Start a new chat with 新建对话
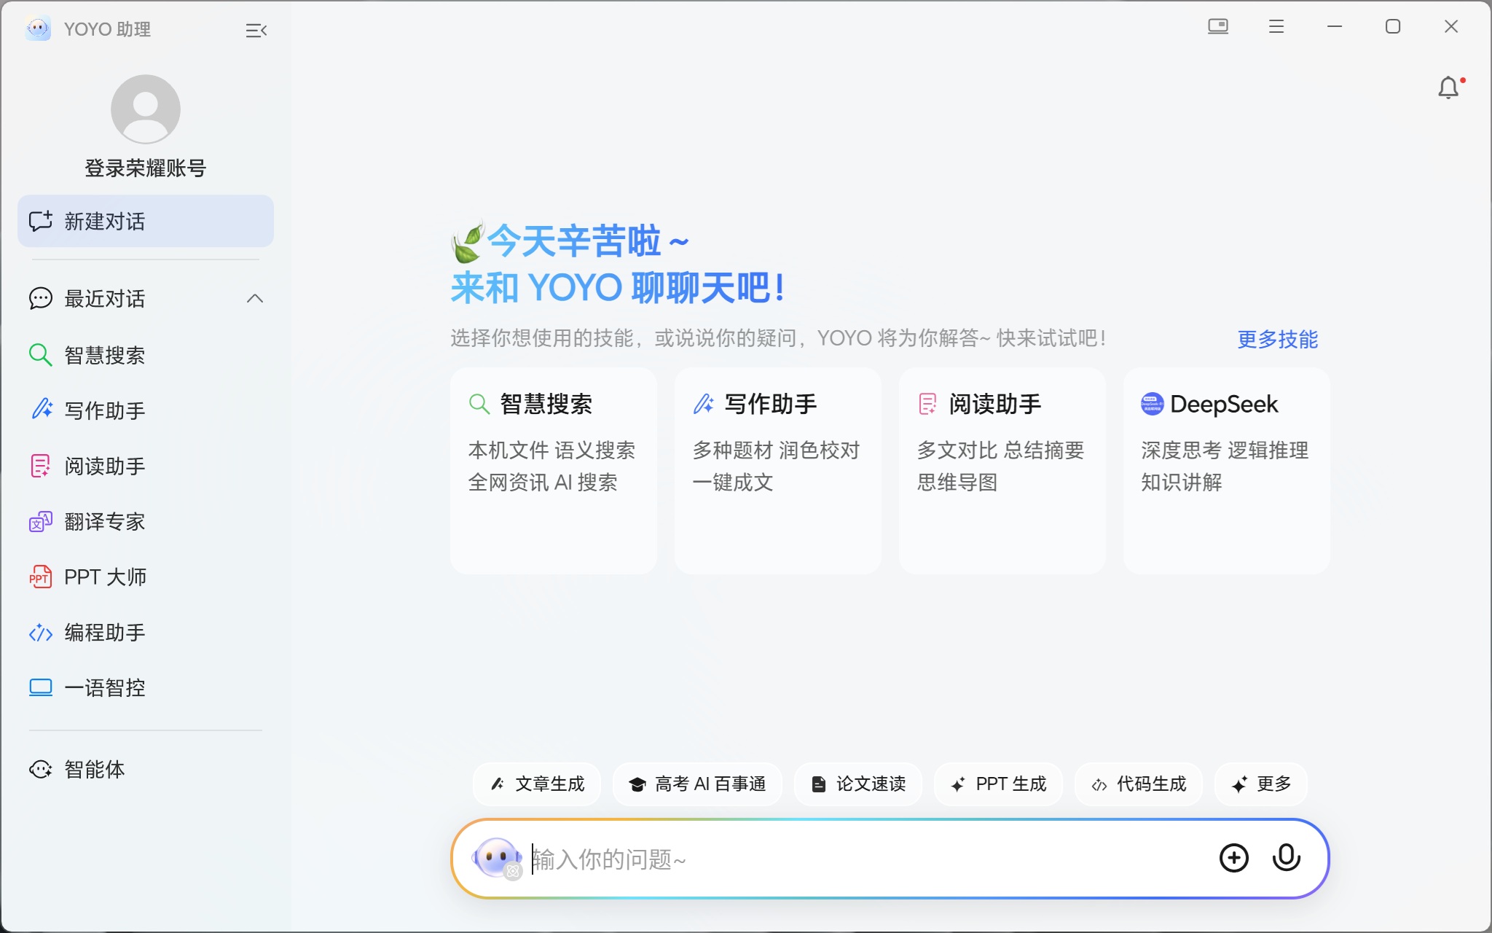The width and height of the screenshot is (1492, 933). point(146,221)
